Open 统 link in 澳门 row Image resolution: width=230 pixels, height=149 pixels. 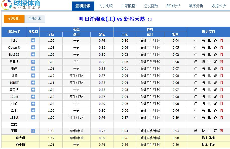click(x=203, y=40)
